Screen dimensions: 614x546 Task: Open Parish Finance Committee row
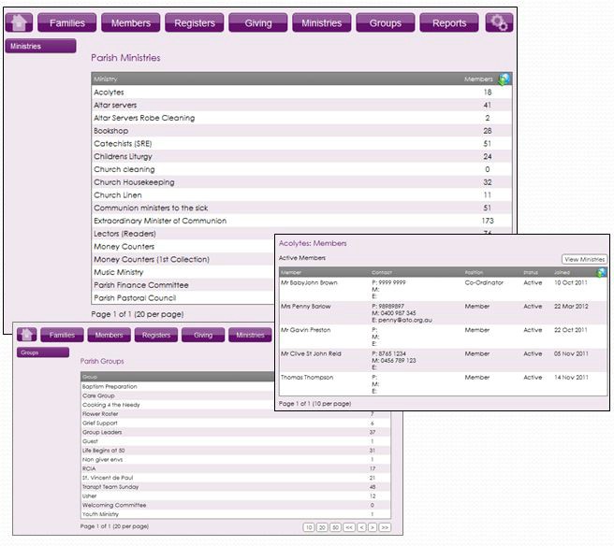click(183, 285)
